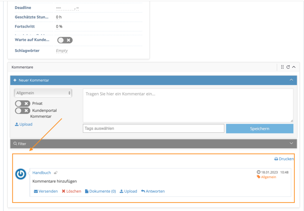This screenshot has width=304, height=211.
Task: Toggle the Privat switch
Action: point(23,103)
